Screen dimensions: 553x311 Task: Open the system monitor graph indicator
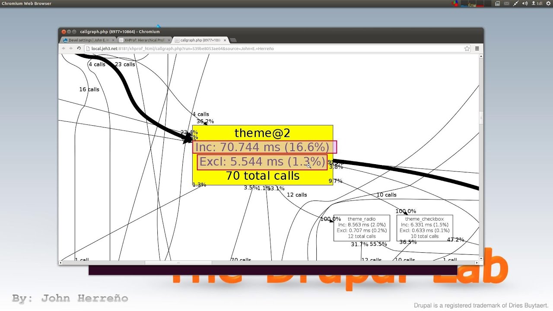[477, 3]
